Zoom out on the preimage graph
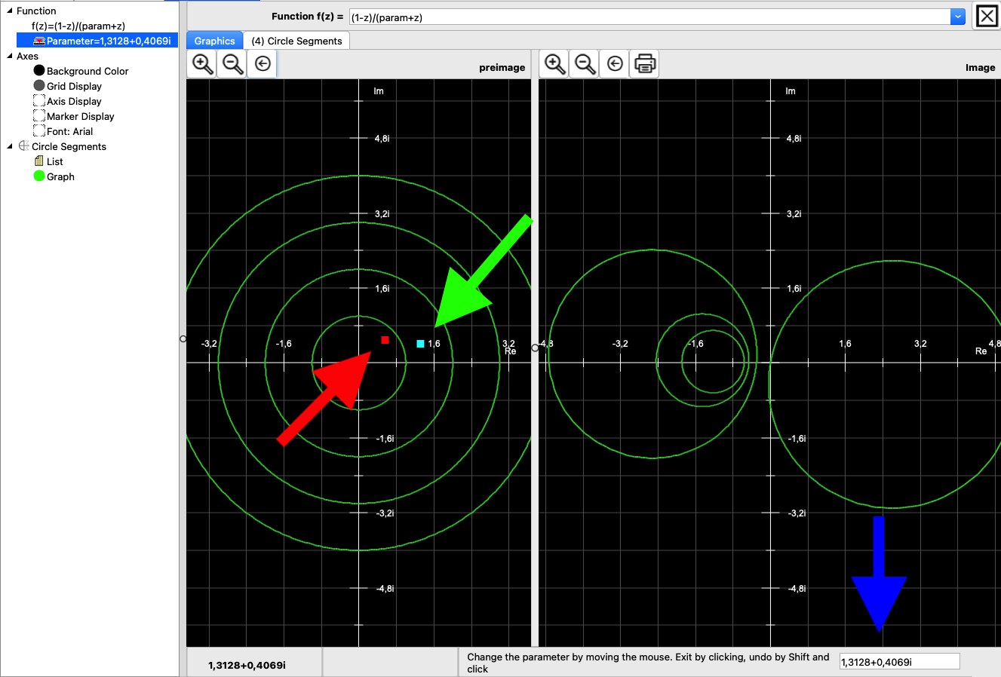This screenshot has width=1001, height=677. [233, 64]
